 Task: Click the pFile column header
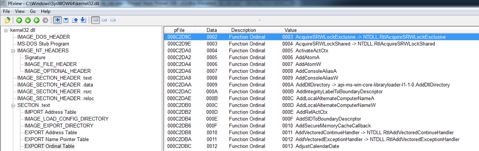tap(179, 30)
